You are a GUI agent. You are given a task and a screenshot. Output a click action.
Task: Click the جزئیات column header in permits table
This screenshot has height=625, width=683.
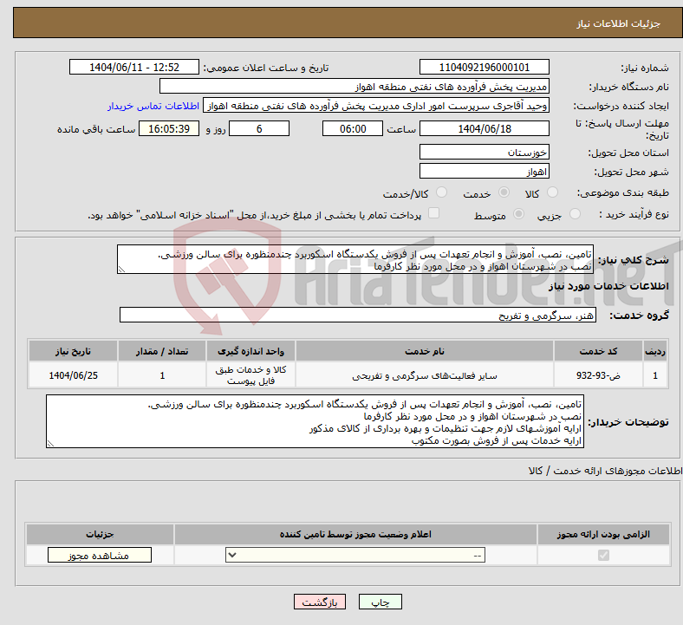pos(100,534)
